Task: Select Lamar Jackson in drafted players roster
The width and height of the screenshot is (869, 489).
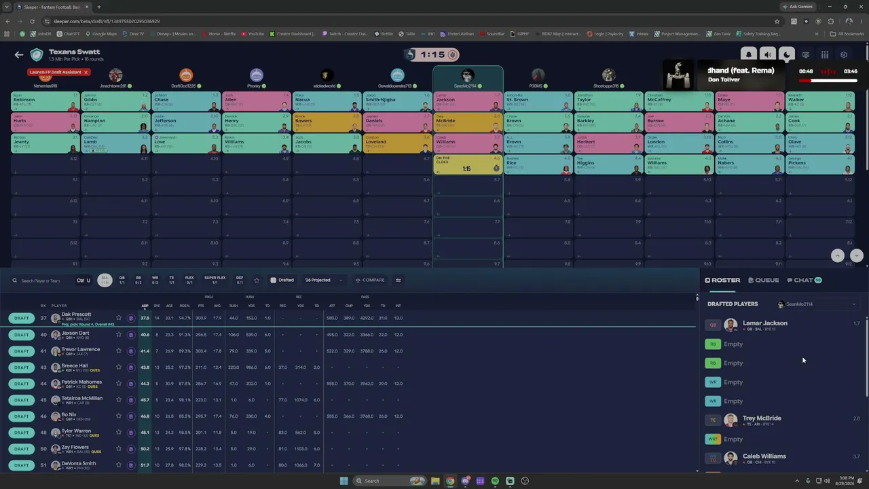Action: [783, 325]
